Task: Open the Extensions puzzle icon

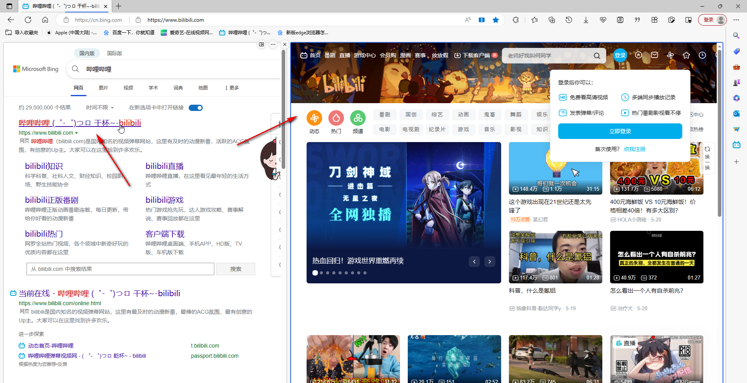Action: [516, 20]
